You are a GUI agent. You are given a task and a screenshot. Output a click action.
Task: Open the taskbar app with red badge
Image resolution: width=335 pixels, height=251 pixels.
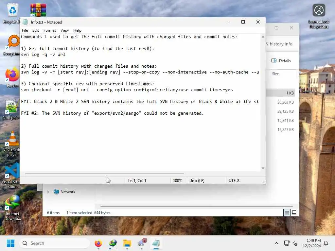pos(142,243)
